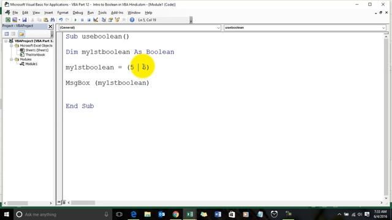
Task: Select VBAProject (VBA Part 12) root item
Action: (x=34, y=41)
